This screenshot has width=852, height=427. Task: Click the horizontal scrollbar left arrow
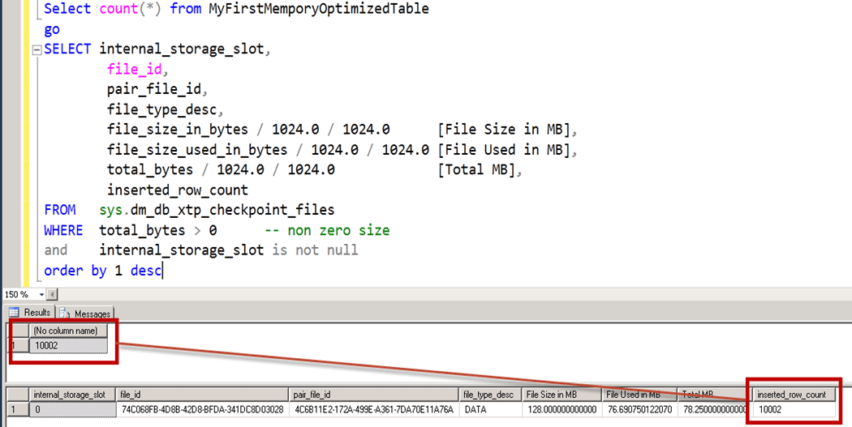[53, 294]
